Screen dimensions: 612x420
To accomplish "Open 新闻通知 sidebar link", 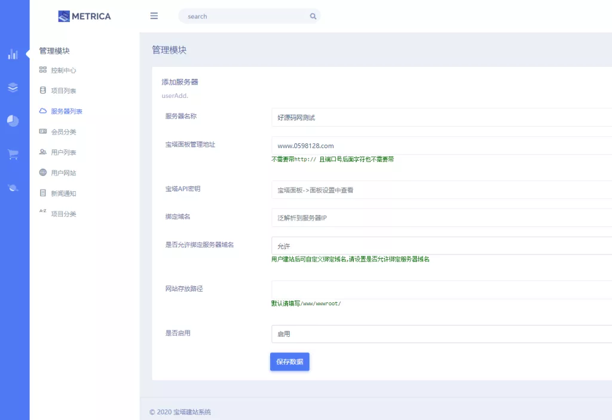I will (x=63, y=194).
